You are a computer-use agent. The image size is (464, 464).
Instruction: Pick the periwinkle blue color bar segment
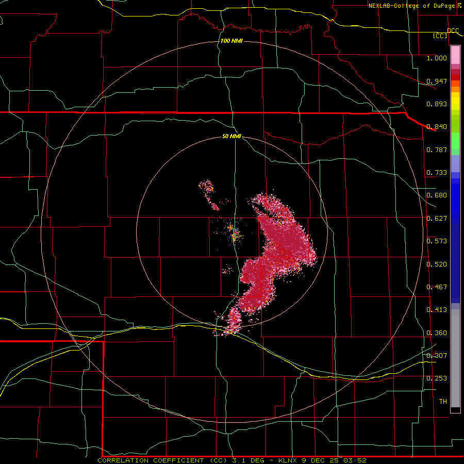coord(455,164)
